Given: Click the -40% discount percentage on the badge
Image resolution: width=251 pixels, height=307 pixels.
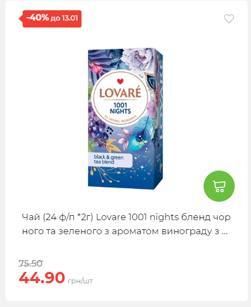Looking at the screenshot, I should click(x=37, y=18).
